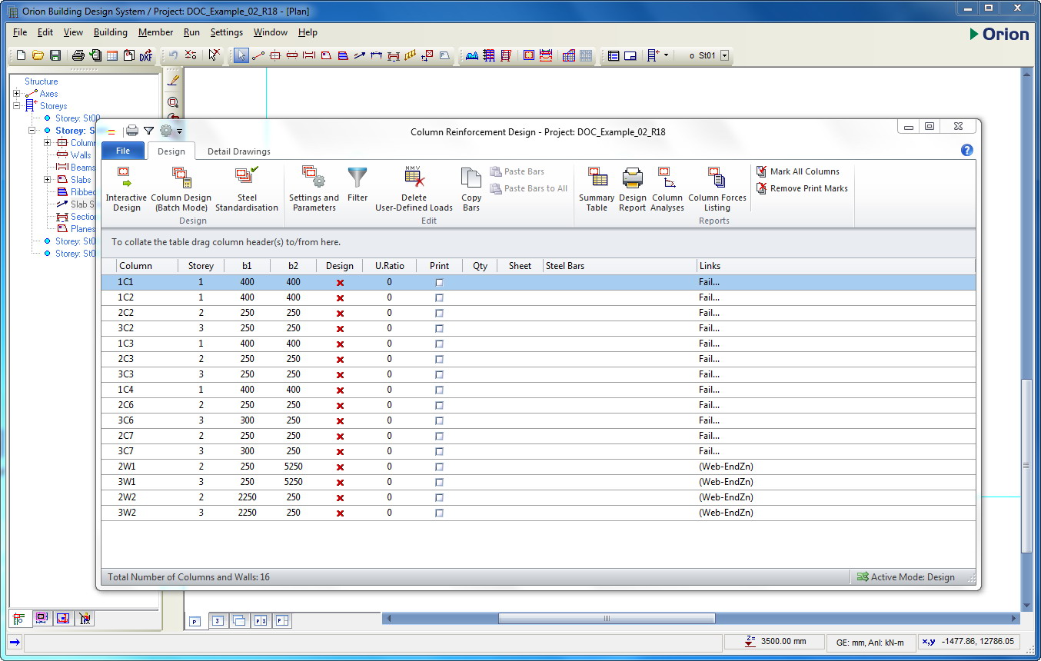
Task: Click the blue arrow icon in status bar
Action: [15, 642]
